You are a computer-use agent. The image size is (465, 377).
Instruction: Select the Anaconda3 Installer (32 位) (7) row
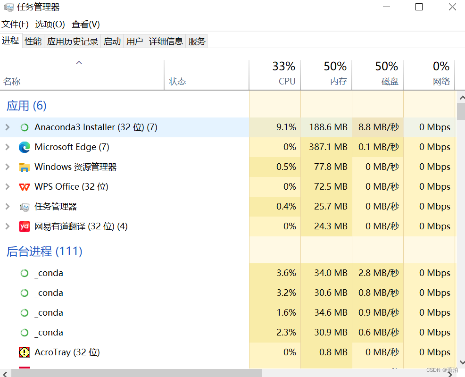point(227,127)
